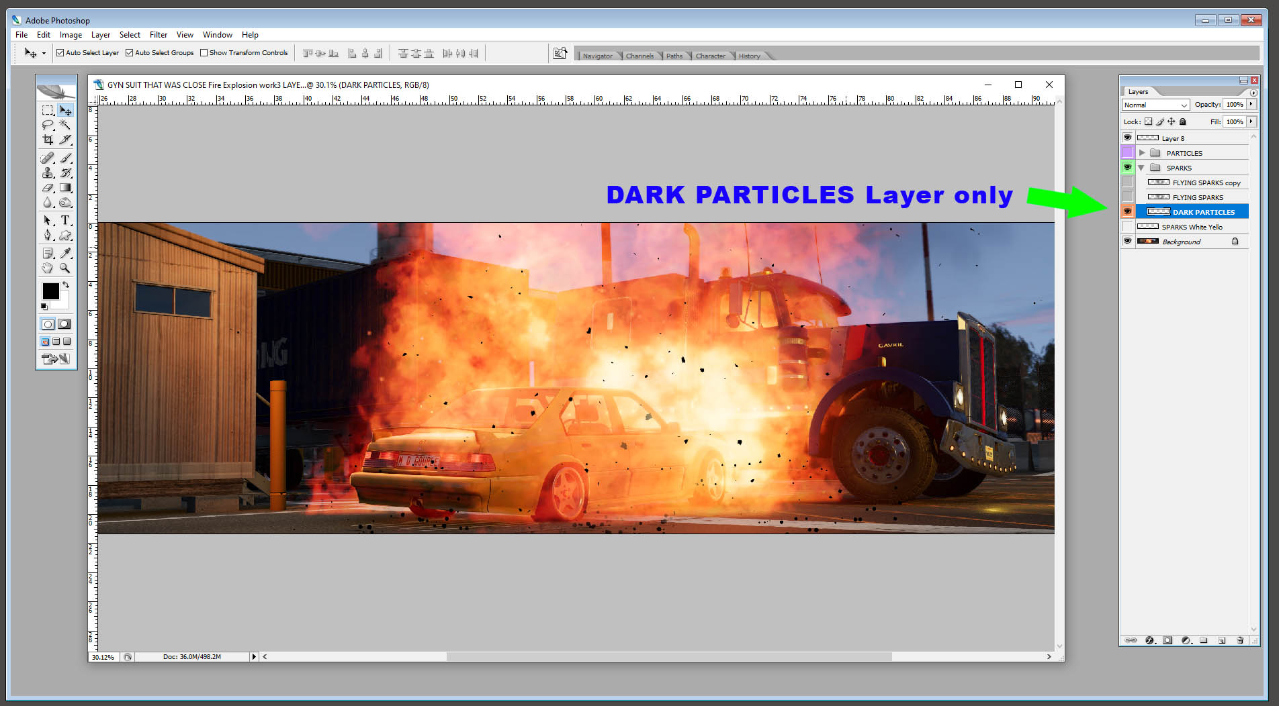Image resolution: width=1279 pixels, height=706 pixels.
Task: Select the Type tool
Action: 65,220
